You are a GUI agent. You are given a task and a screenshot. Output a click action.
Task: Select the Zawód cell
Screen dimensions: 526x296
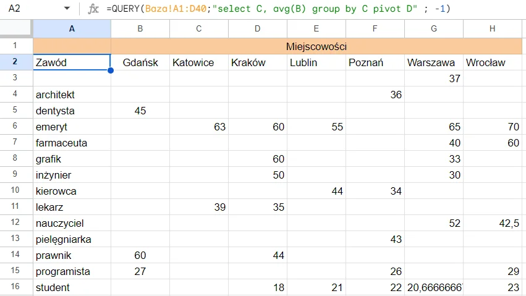[x=72, y=62]
